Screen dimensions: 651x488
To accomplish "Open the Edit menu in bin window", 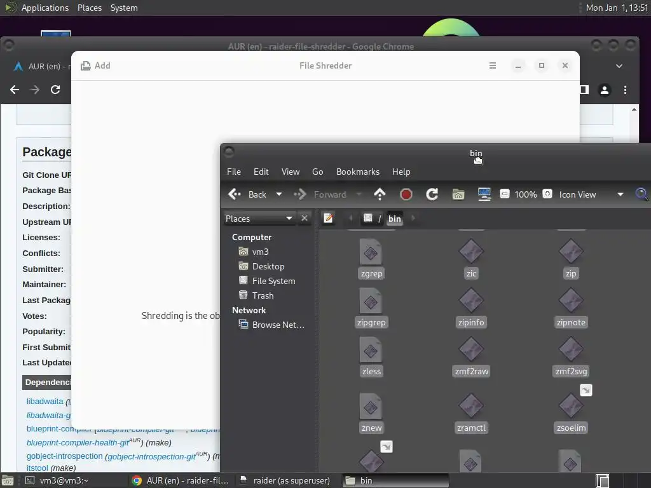I will click(x=261, y=172).
